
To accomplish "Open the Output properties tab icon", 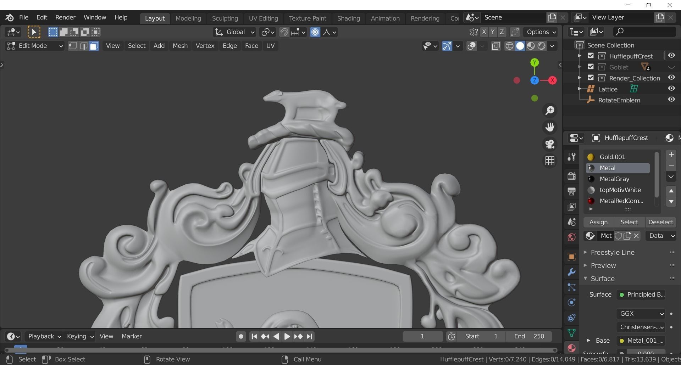I will click(x=571, y=191).
